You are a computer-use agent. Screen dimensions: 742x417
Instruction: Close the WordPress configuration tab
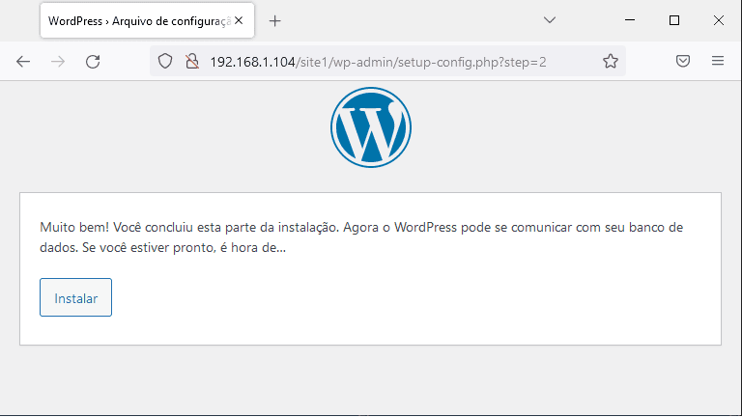pos(239,20)
